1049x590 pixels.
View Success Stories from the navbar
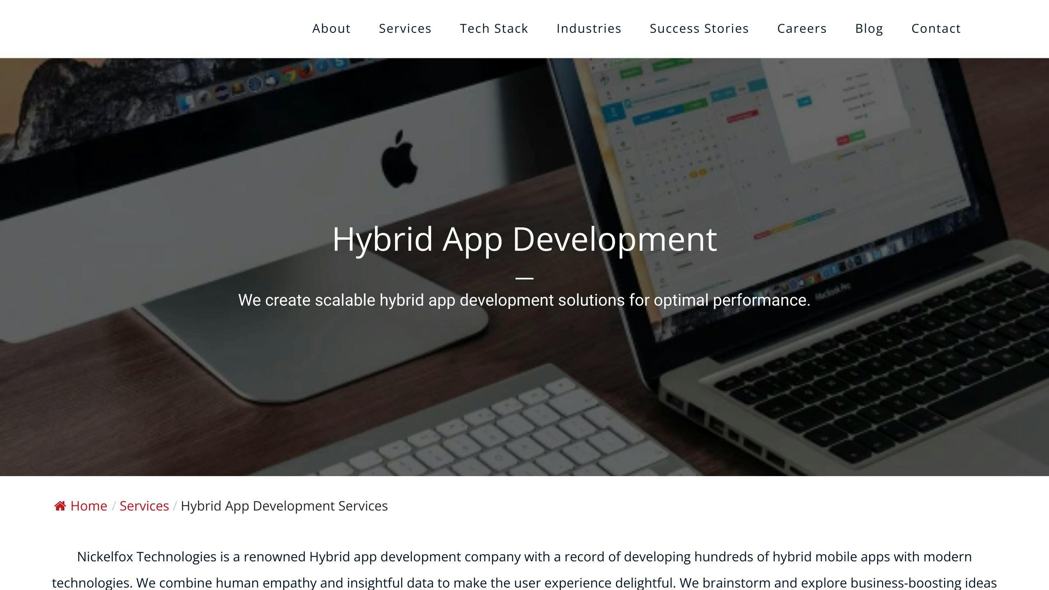tap(699, 28)
